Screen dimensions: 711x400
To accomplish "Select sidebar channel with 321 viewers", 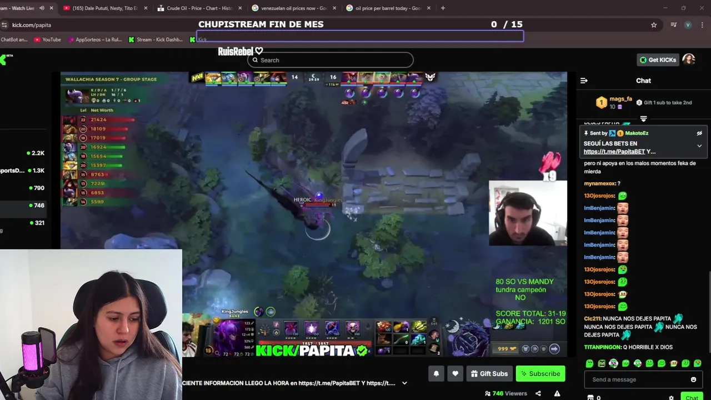I will click(x=23, y=223).
